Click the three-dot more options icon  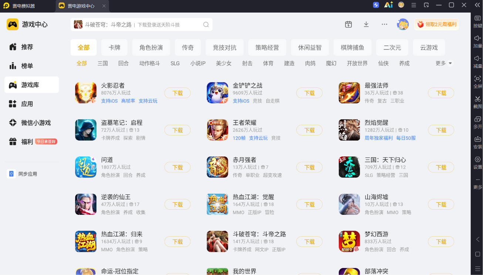pyautogui.click(x=385, y=24)
